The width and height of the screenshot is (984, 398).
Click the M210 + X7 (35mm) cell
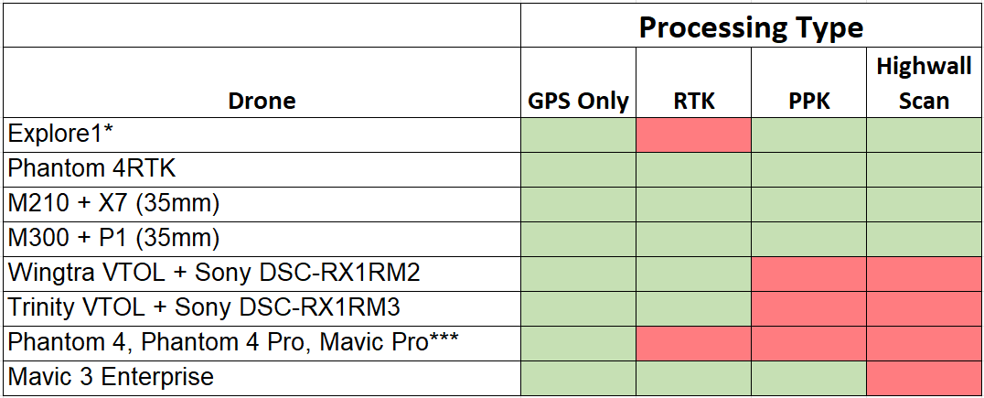point(262,204)
